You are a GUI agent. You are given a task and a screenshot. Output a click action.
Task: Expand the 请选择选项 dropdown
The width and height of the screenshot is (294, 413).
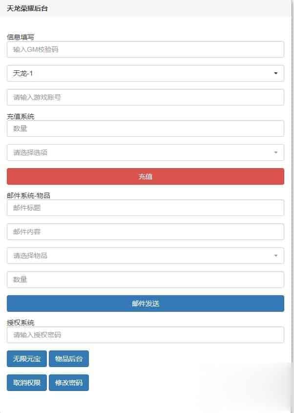click(145, 152)
